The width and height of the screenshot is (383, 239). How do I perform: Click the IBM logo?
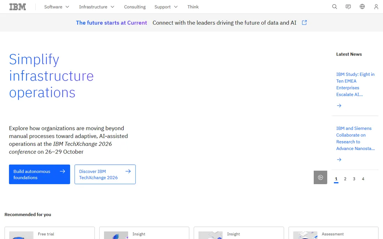pos(18,7)
